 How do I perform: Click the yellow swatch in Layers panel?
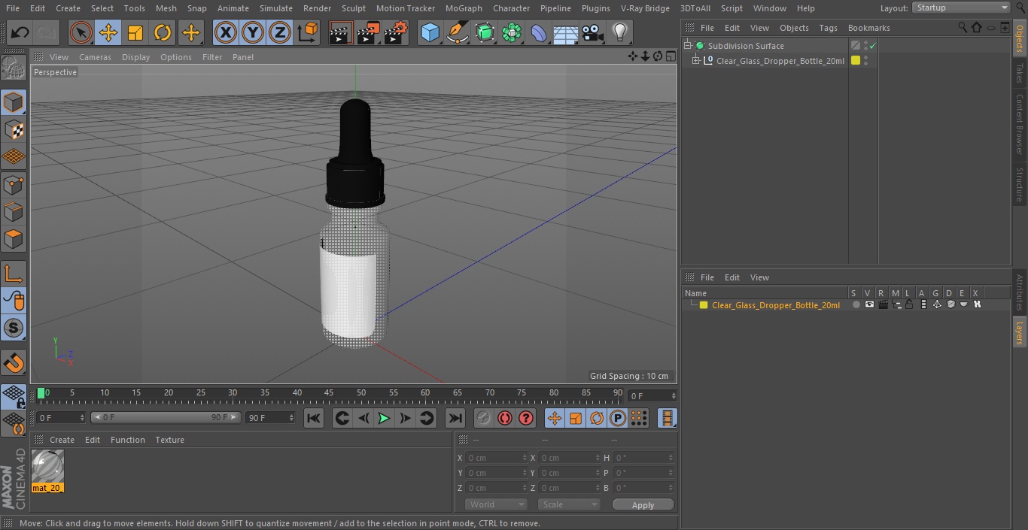pyautogui.click(x=704, y=304)
